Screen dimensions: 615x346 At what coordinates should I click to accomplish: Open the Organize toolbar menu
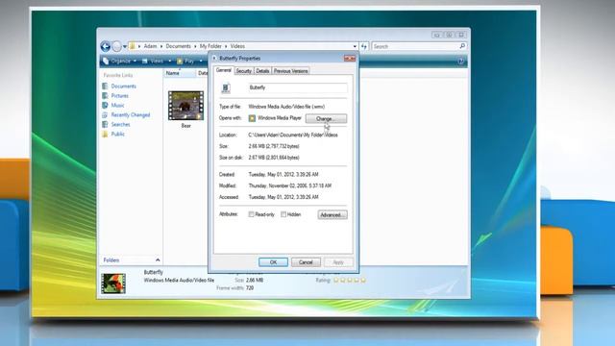[x=119, y=62]
